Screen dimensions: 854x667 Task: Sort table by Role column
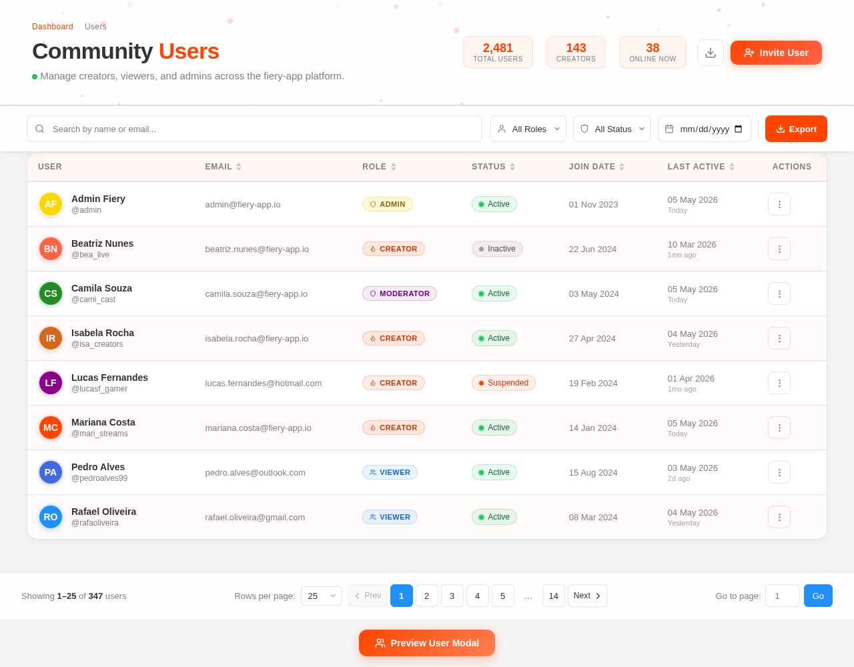(380, 167)
